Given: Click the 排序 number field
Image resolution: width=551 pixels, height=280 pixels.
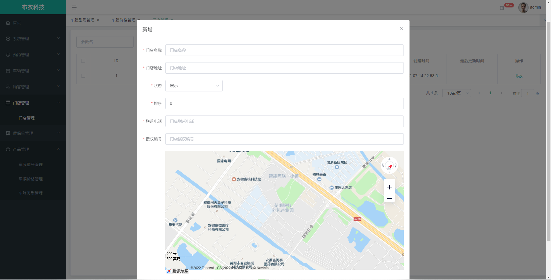Looking at the screenshot, I should coord(284,103).
